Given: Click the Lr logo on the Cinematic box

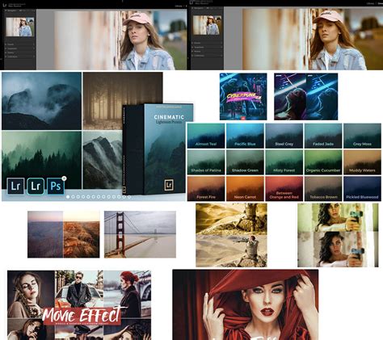Looking at the screenshot, I should (169, 185).
